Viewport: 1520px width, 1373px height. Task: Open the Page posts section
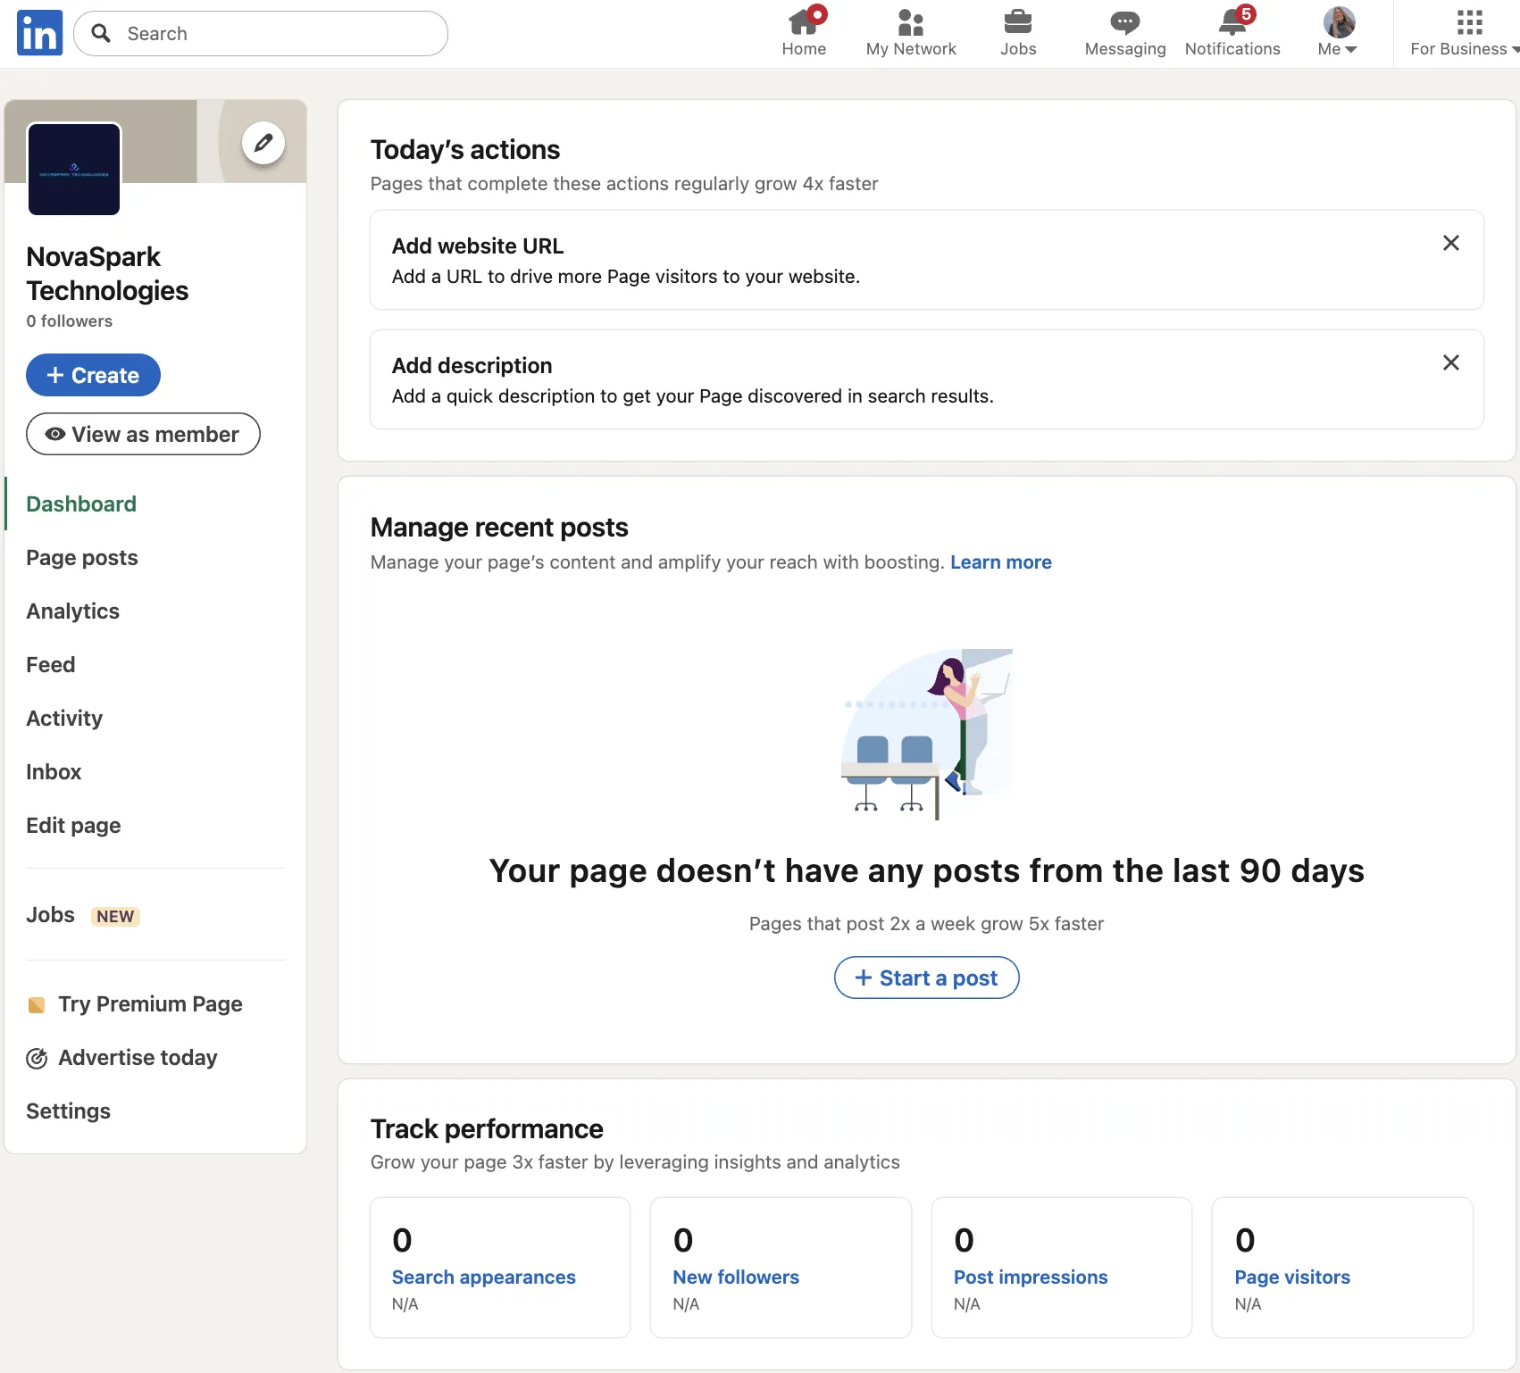[x=81, y=557]
